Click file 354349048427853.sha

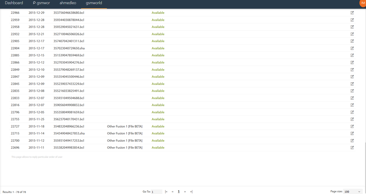tap(69, 133)
